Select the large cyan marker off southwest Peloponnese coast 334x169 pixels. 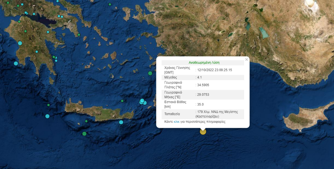coord(16,63)
